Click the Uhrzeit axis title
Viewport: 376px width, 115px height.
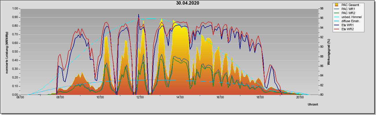pos(313,105)
